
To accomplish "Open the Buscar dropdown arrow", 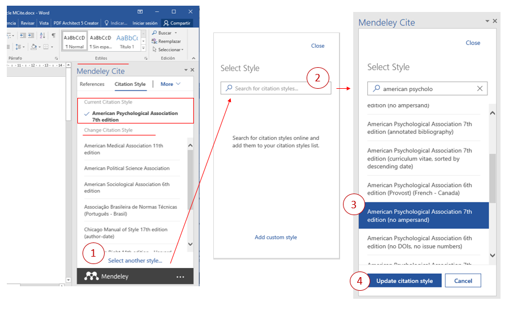I will 176,33.
